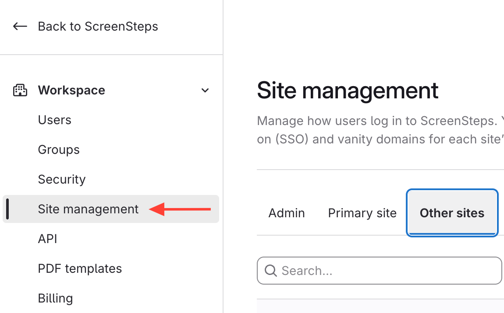Click into the Search input field
Screen dimensions: 504x313
click(386, 271)
